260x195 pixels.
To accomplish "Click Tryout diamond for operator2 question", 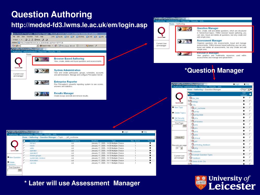I will [x=150, y=153].
